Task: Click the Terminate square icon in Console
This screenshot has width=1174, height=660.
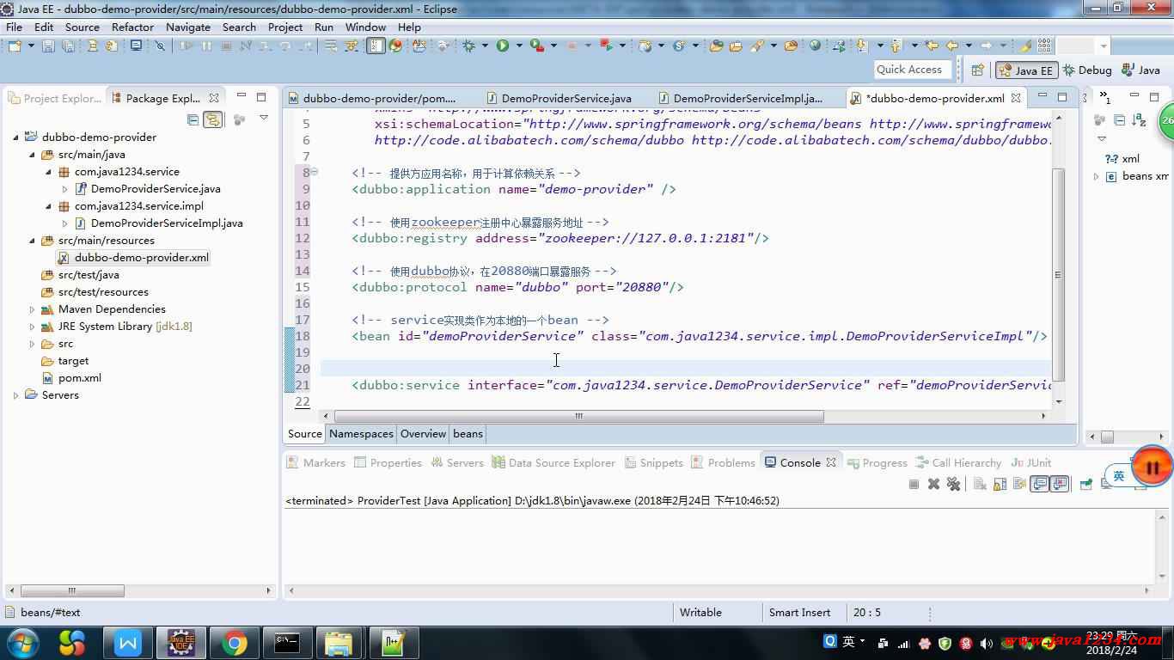Action: point(914,484)
